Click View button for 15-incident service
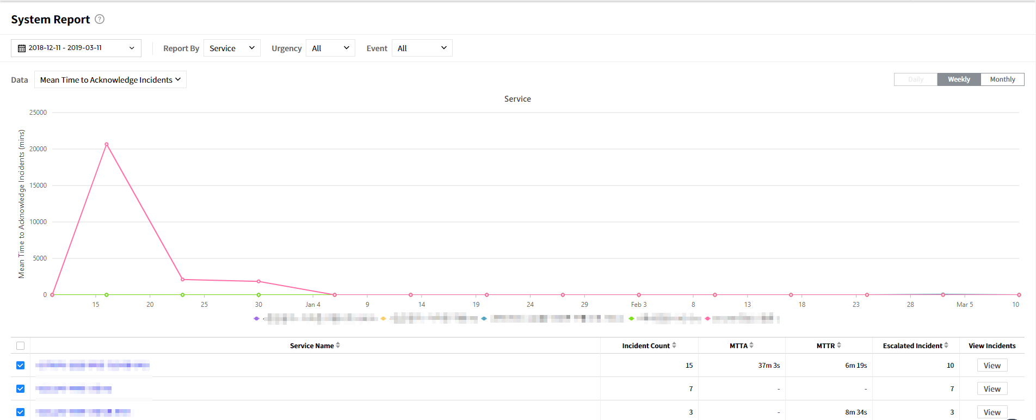 (x=992, y=366)
